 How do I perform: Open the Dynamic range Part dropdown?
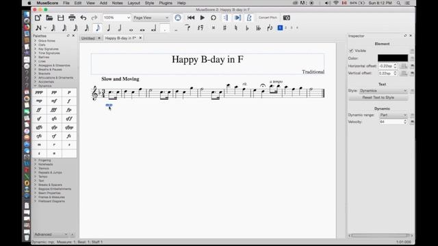coord(393,115)
